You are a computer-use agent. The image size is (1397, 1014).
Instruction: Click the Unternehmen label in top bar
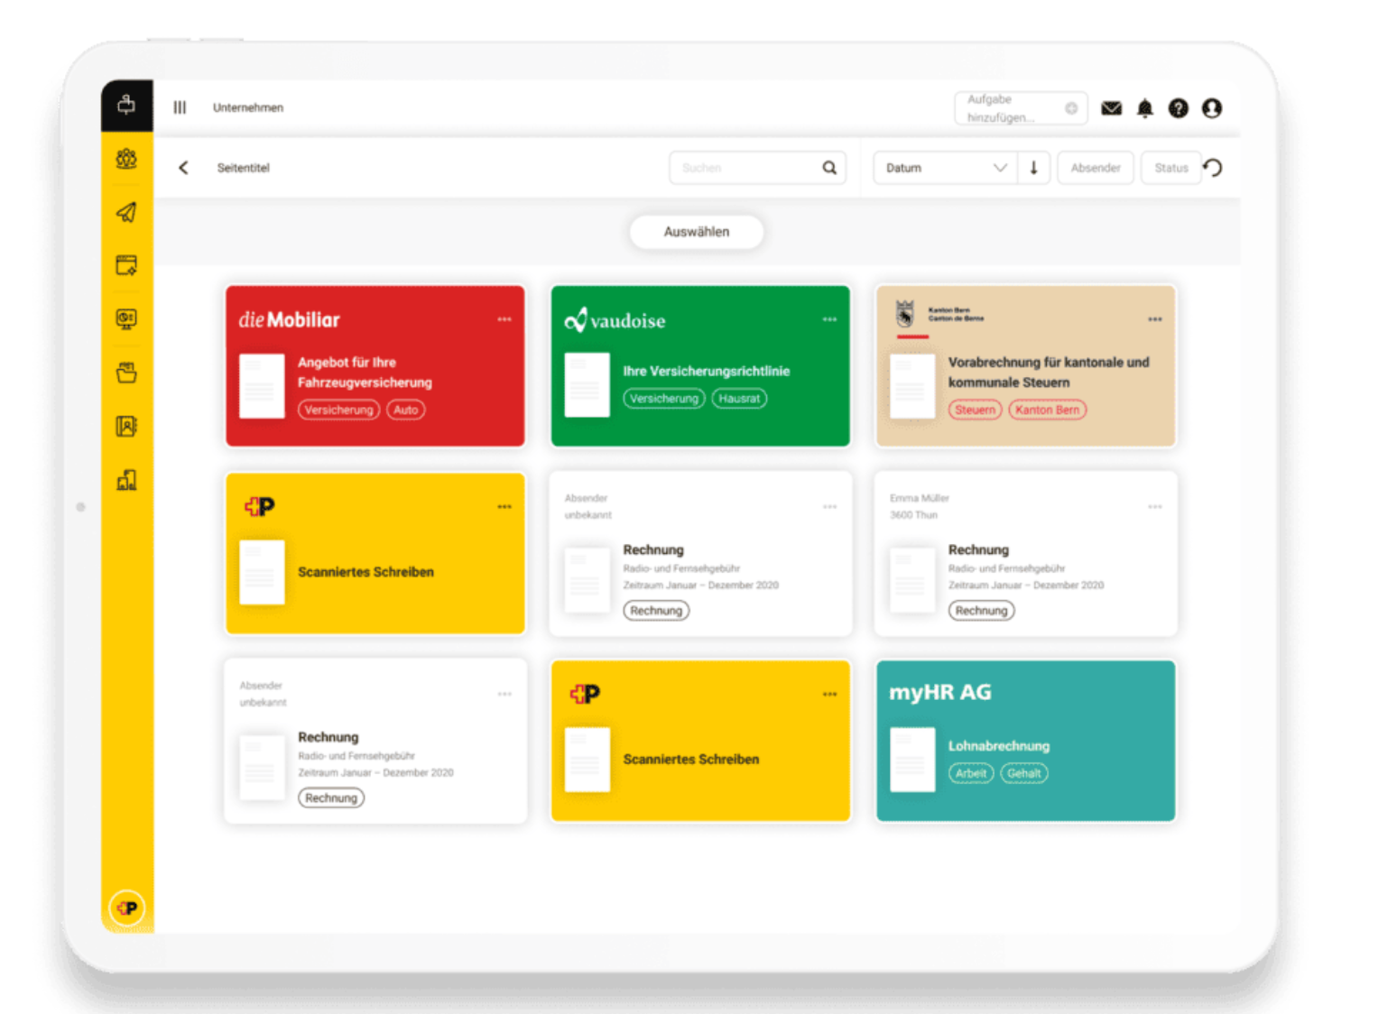pos(248,107)
